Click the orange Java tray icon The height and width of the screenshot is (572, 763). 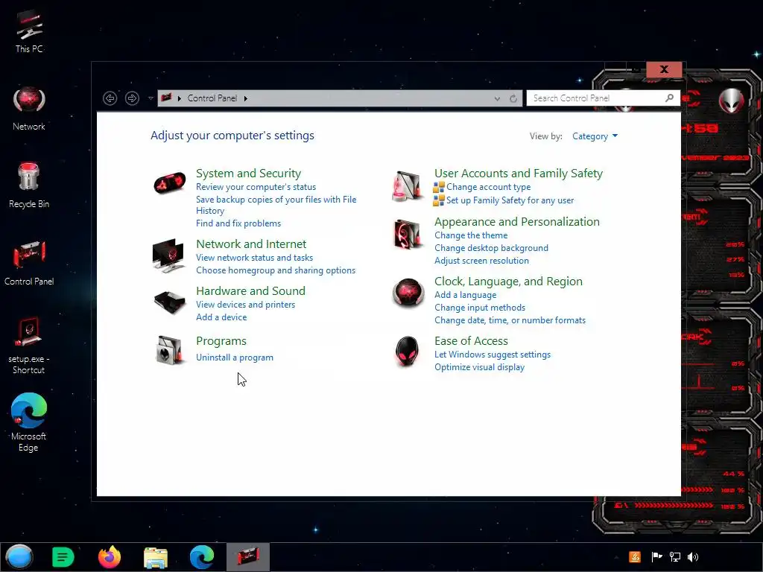(635, 557)
